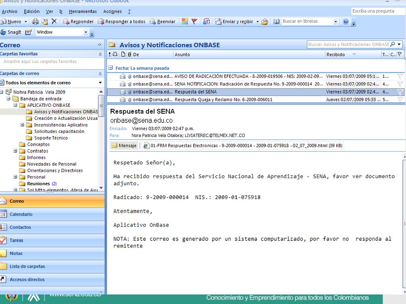Collapse the Carpetas de correo section

coord(100,74)
